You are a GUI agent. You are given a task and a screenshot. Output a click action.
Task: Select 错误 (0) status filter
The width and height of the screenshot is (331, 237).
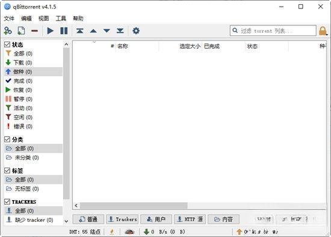click(33, 126)
